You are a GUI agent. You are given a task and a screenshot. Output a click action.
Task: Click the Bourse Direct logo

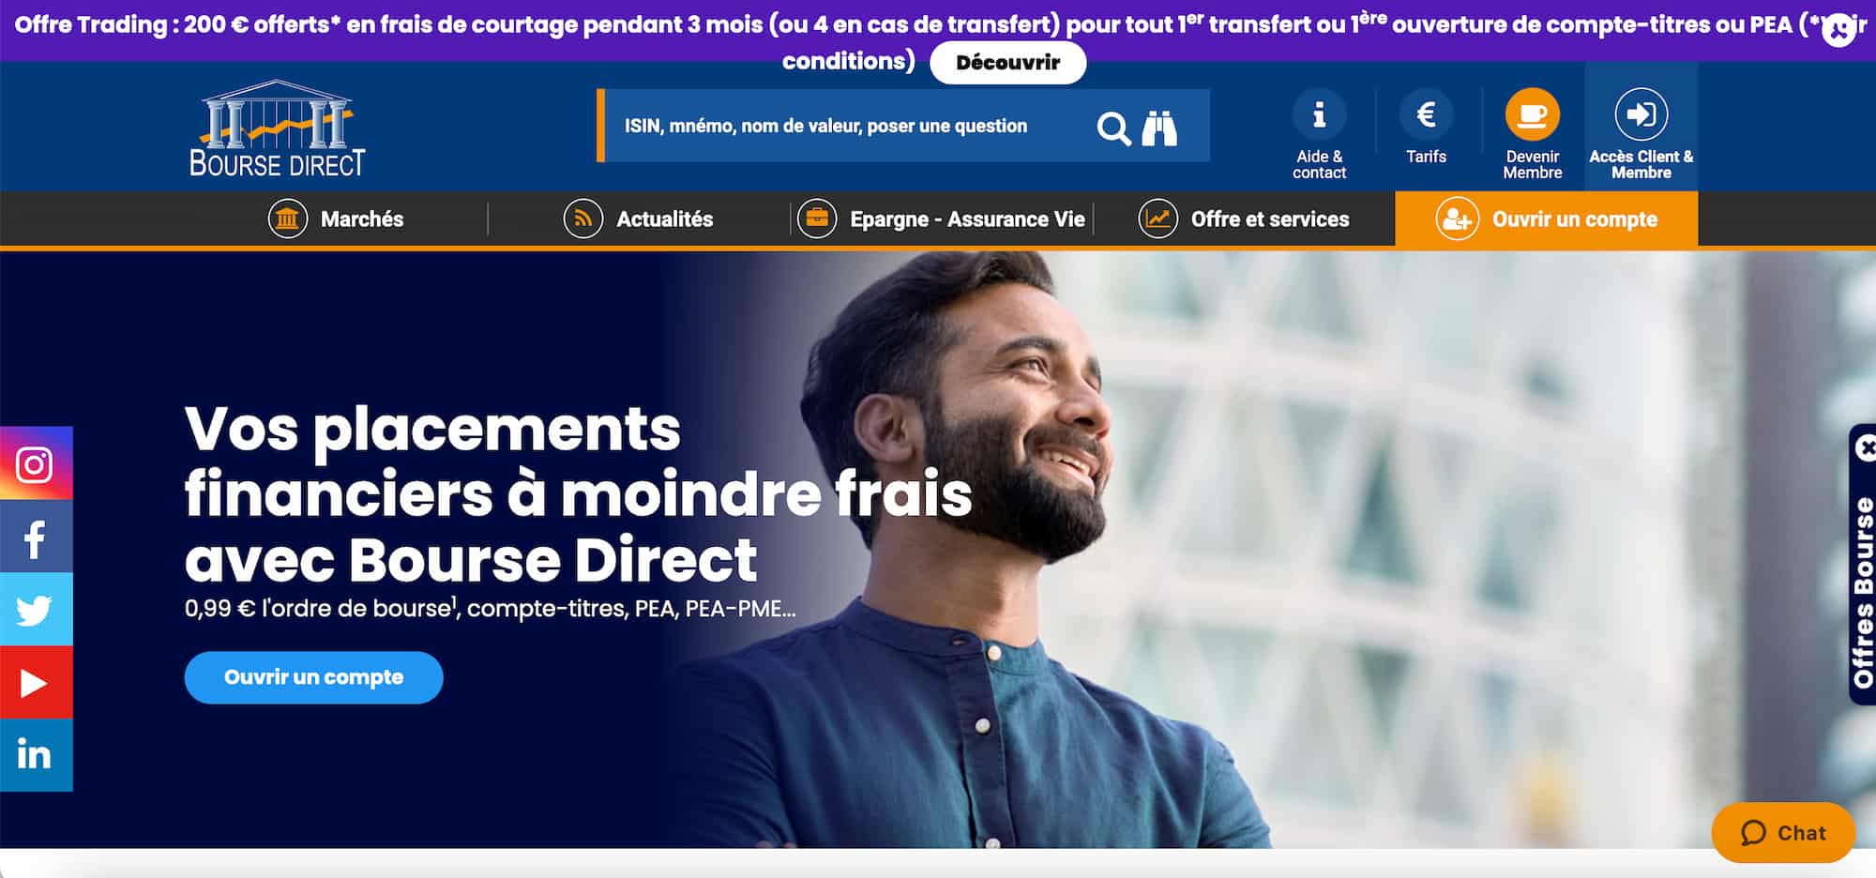tap(278, 129)
